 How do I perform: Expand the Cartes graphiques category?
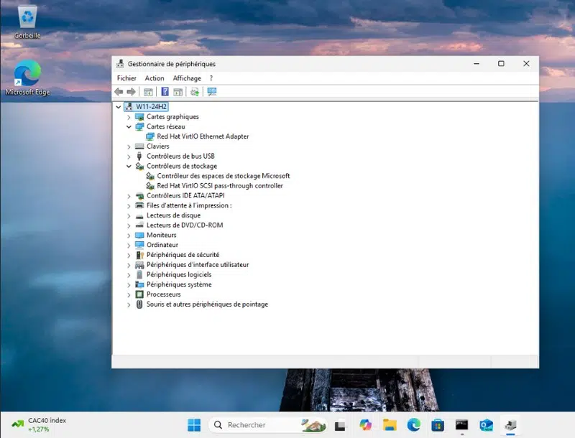point(129,117)
